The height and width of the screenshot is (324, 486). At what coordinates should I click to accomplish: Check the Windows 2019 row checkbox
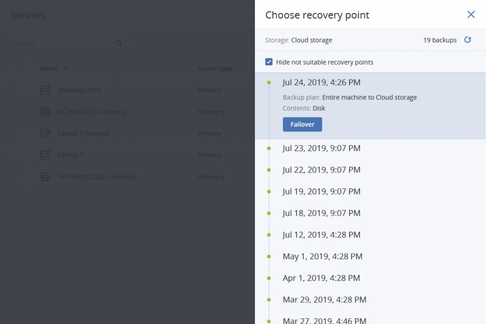15,90
